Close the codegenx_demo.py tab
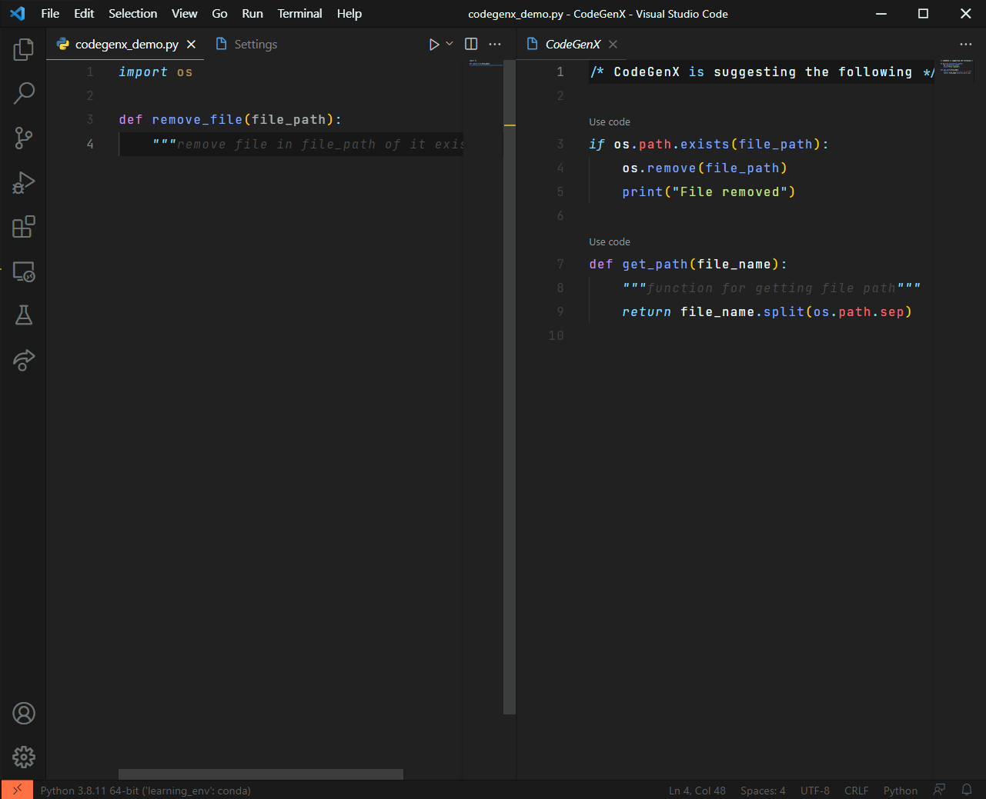986x799 pixels. [191, 45]
